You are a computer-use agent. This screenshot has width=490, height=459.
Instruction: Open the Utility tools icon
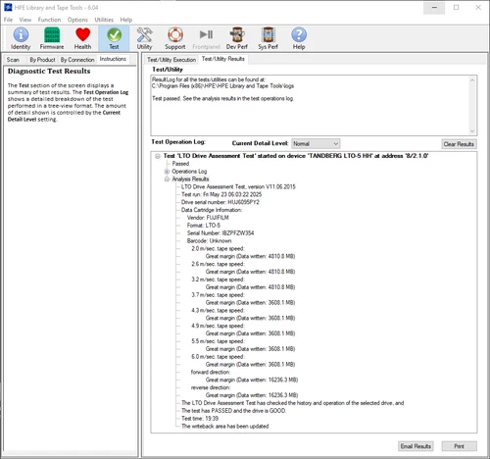pos(144,38)
